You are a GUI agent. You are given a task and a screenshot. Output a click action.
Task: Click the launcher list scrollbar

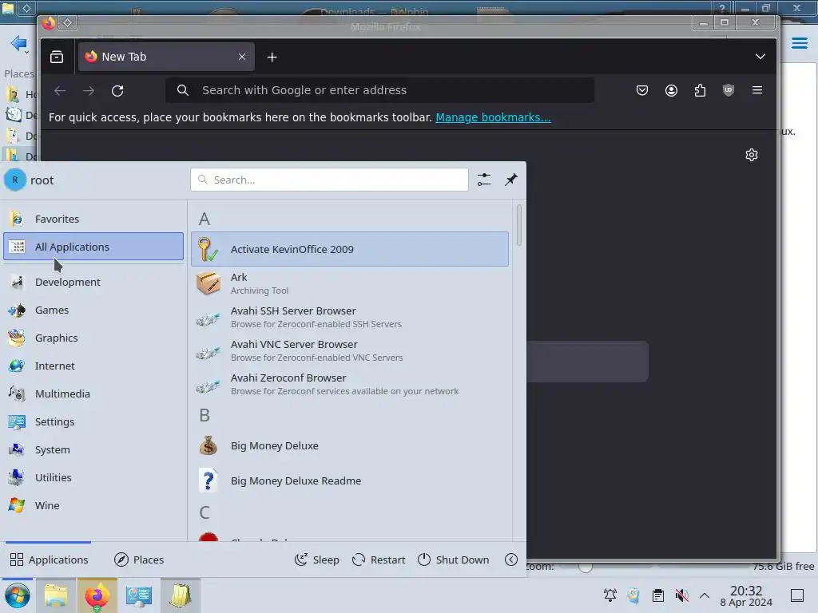click(518, 226)
